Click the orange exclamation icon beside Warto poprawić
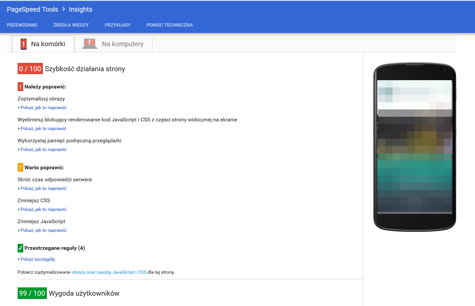Viewport: 475px width, 306px height. point(20,167)
